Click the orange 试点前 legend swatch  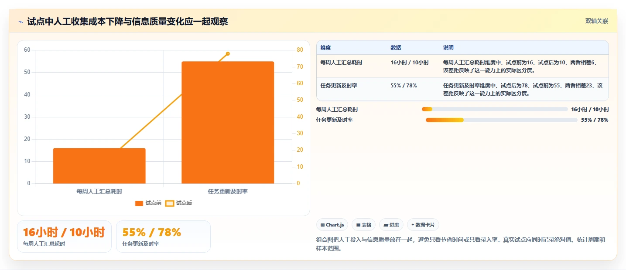click(x=139, y=203)
